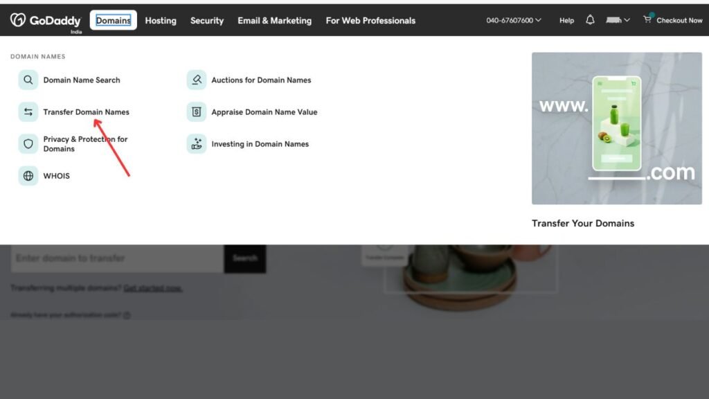Go to Privacy & Protection for Domains
The image size is (709, 399).
[x=85, y=144]
